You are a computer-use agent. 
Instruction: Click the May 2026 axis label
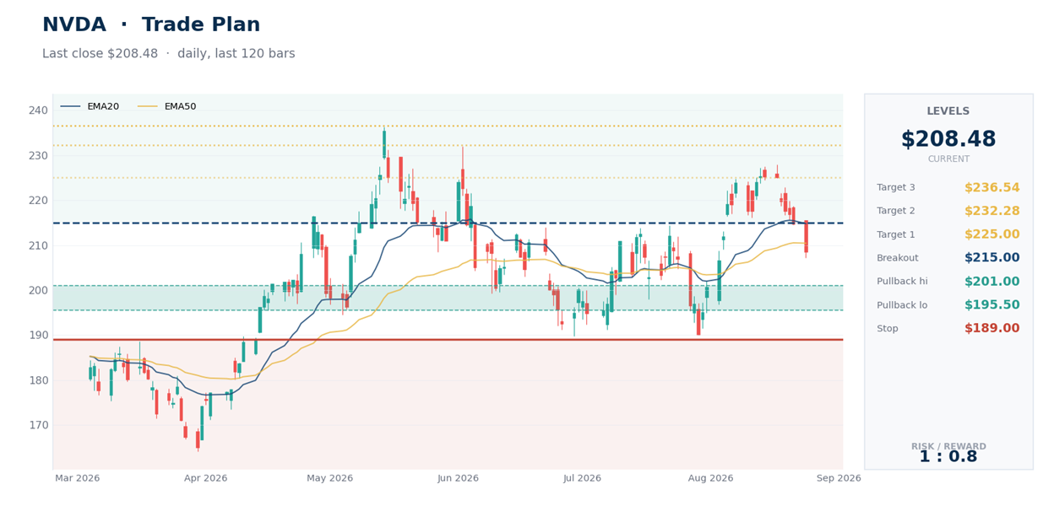pyautogui.click(x=330, y=478)
